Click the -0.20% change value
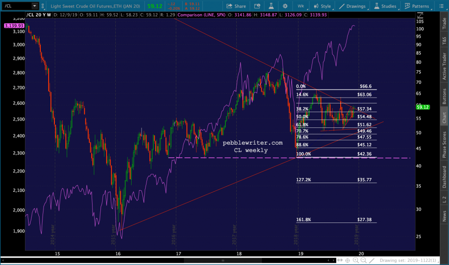The height and width of the screenshot is (265, 449). point(174,8)
